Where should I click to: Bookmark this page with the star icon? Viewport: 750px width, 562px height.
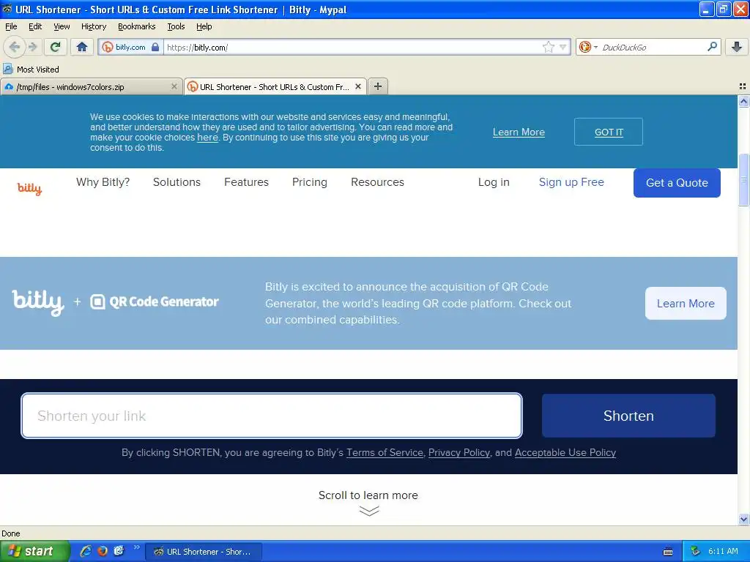point(548,47)
